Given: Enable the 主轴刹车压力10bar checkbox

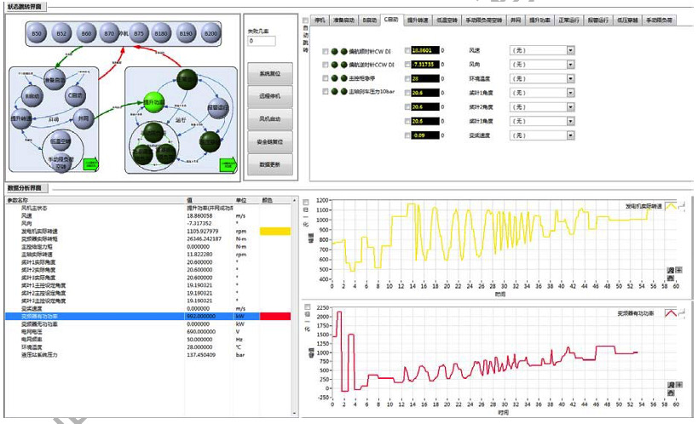Looking at the screenshot, I should point(326,91).
